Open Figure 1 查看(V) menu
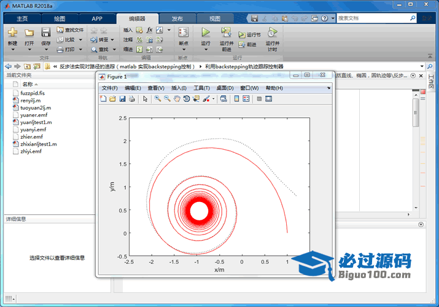Image resolution: width=439 pixels, height=307 pixels. (x=156, y=88)
